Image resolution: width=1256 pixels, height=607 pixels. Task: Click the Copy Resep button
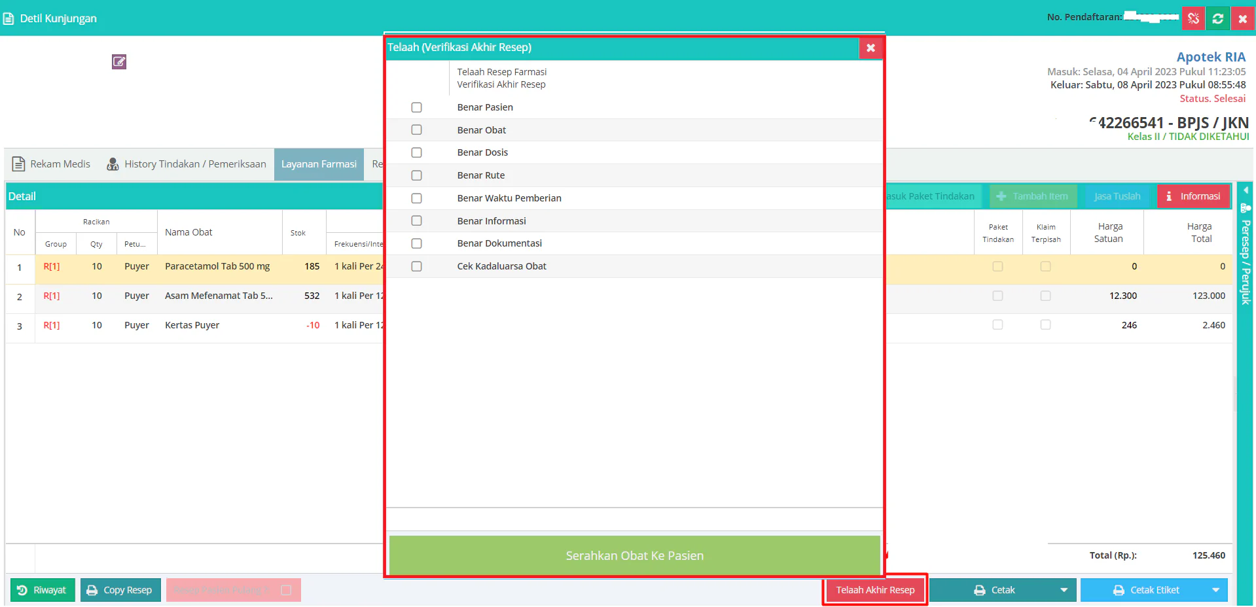[x=120, y=590]
